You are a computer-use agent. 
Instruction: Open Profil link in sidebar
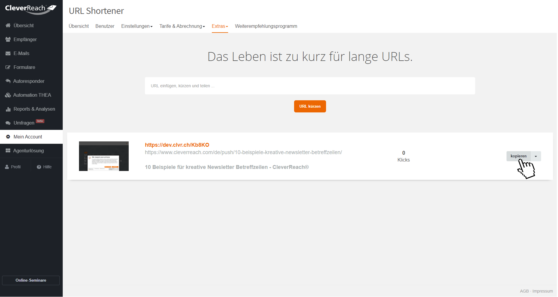coord(15,167)
